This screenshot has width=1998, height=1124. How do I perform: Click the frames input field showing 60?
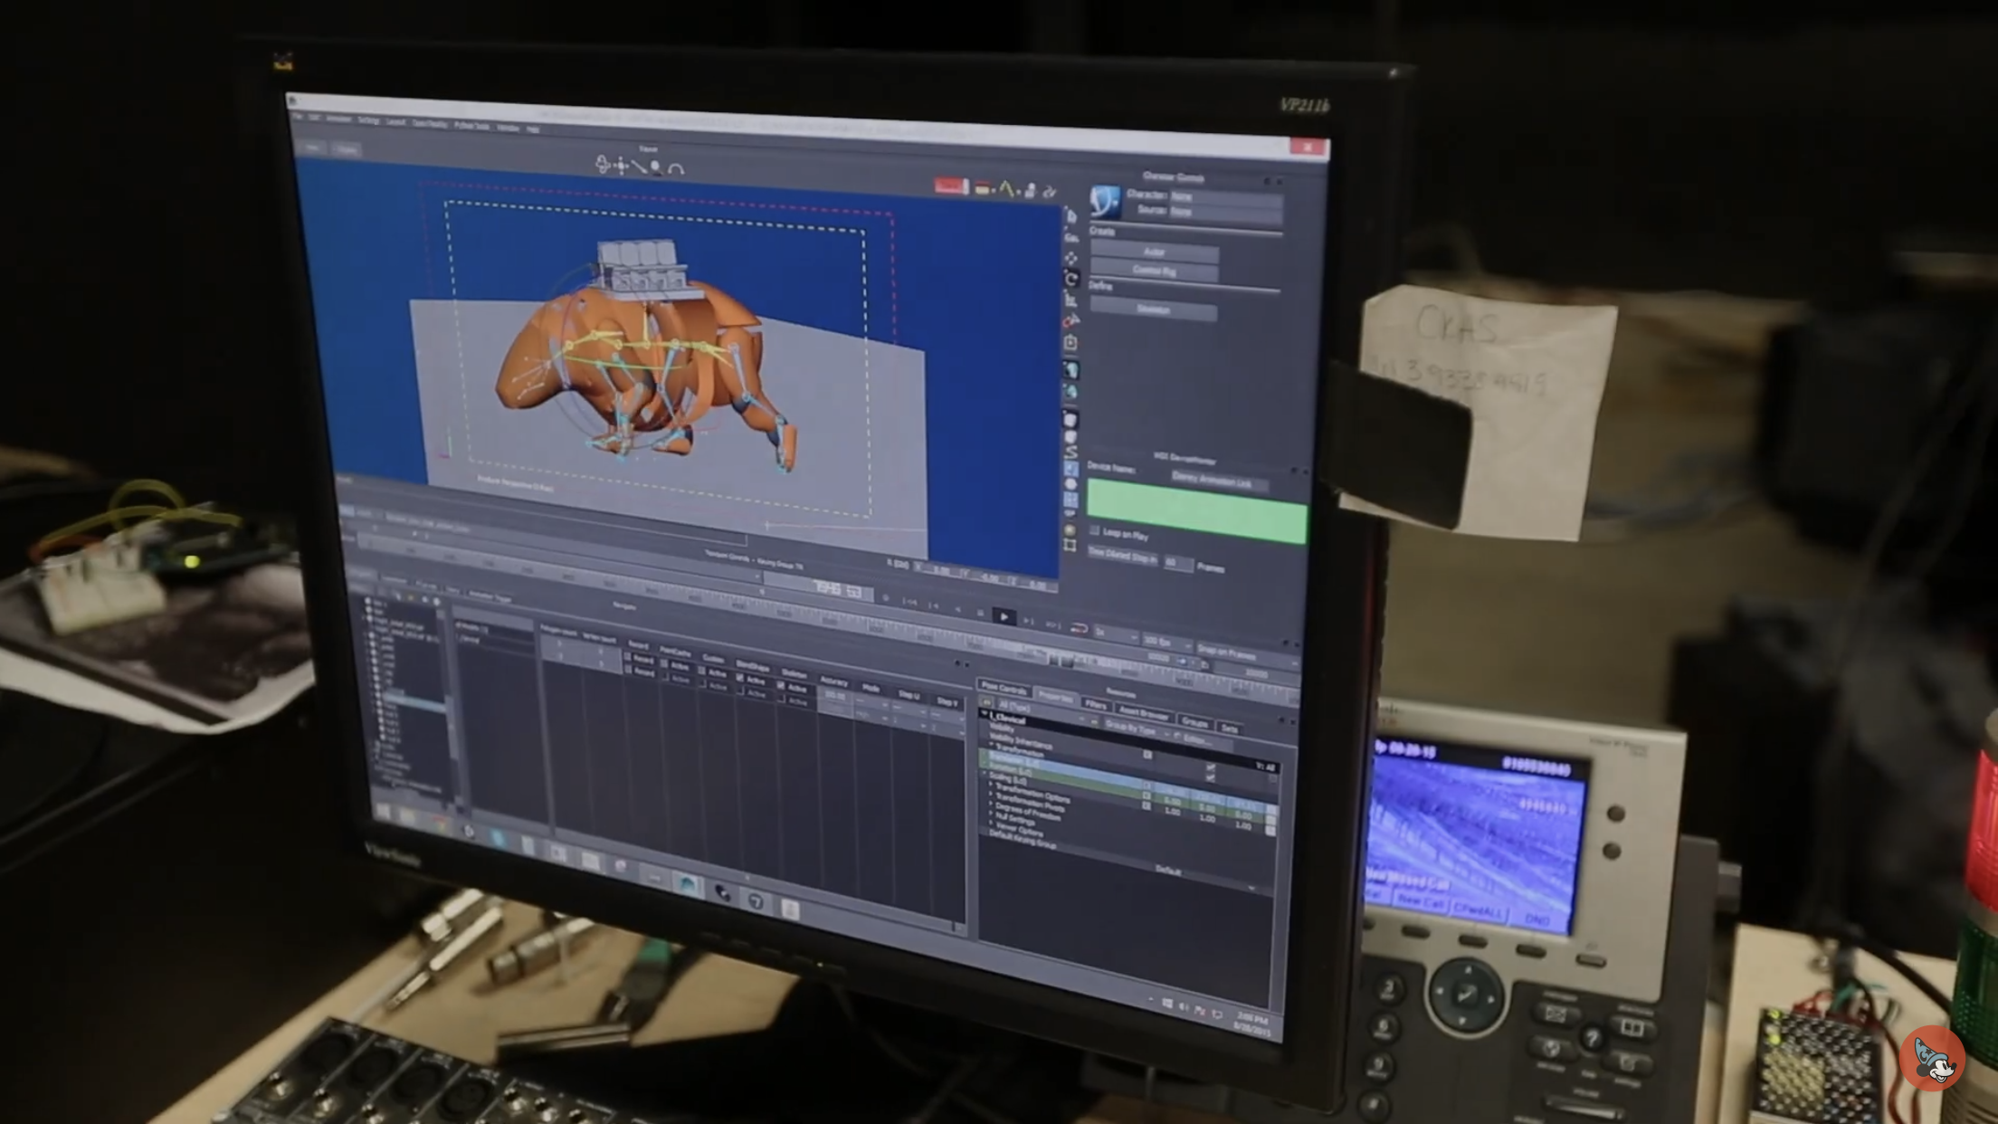1177,563
